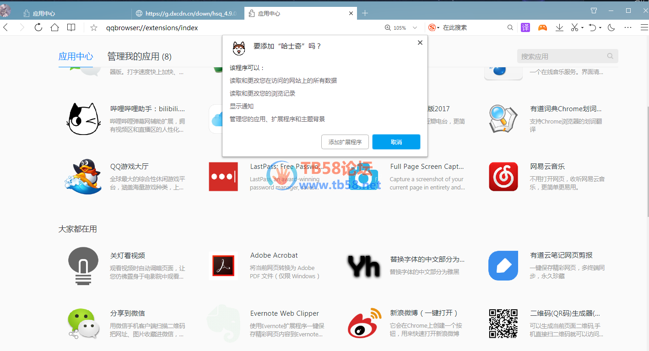Open 有道词典Chrome划词 extension title
Screen dimensions: 649x351
tap(566, 109)
